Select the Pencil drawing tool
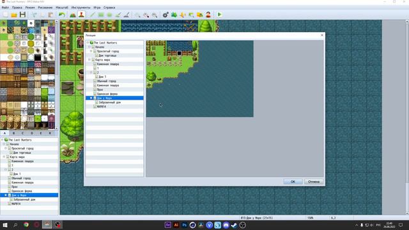This screenshot has width=409, height=230. [92, 15]
